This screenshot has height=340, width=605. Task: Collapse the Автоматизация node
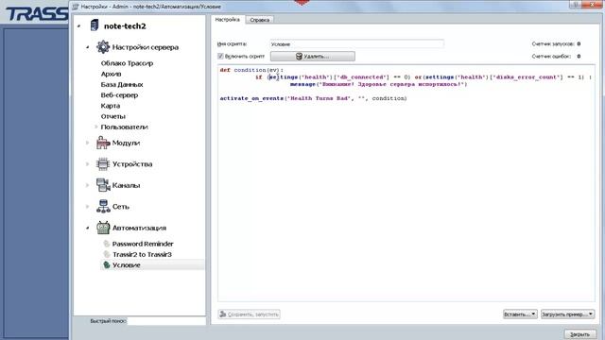point(88,228)
